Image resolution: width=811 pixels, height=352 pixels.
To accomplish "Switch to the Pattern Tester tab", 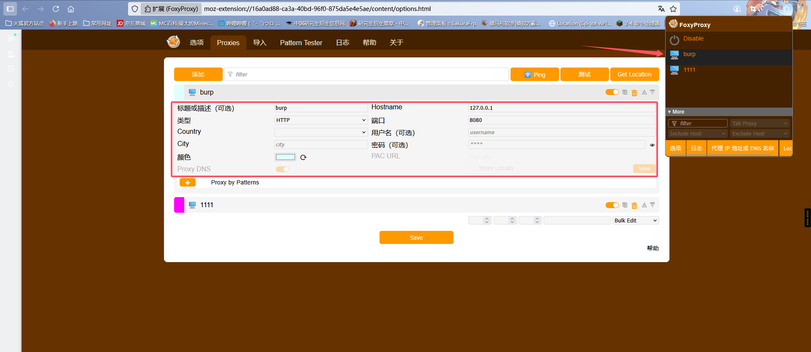I will pos(301,43).
